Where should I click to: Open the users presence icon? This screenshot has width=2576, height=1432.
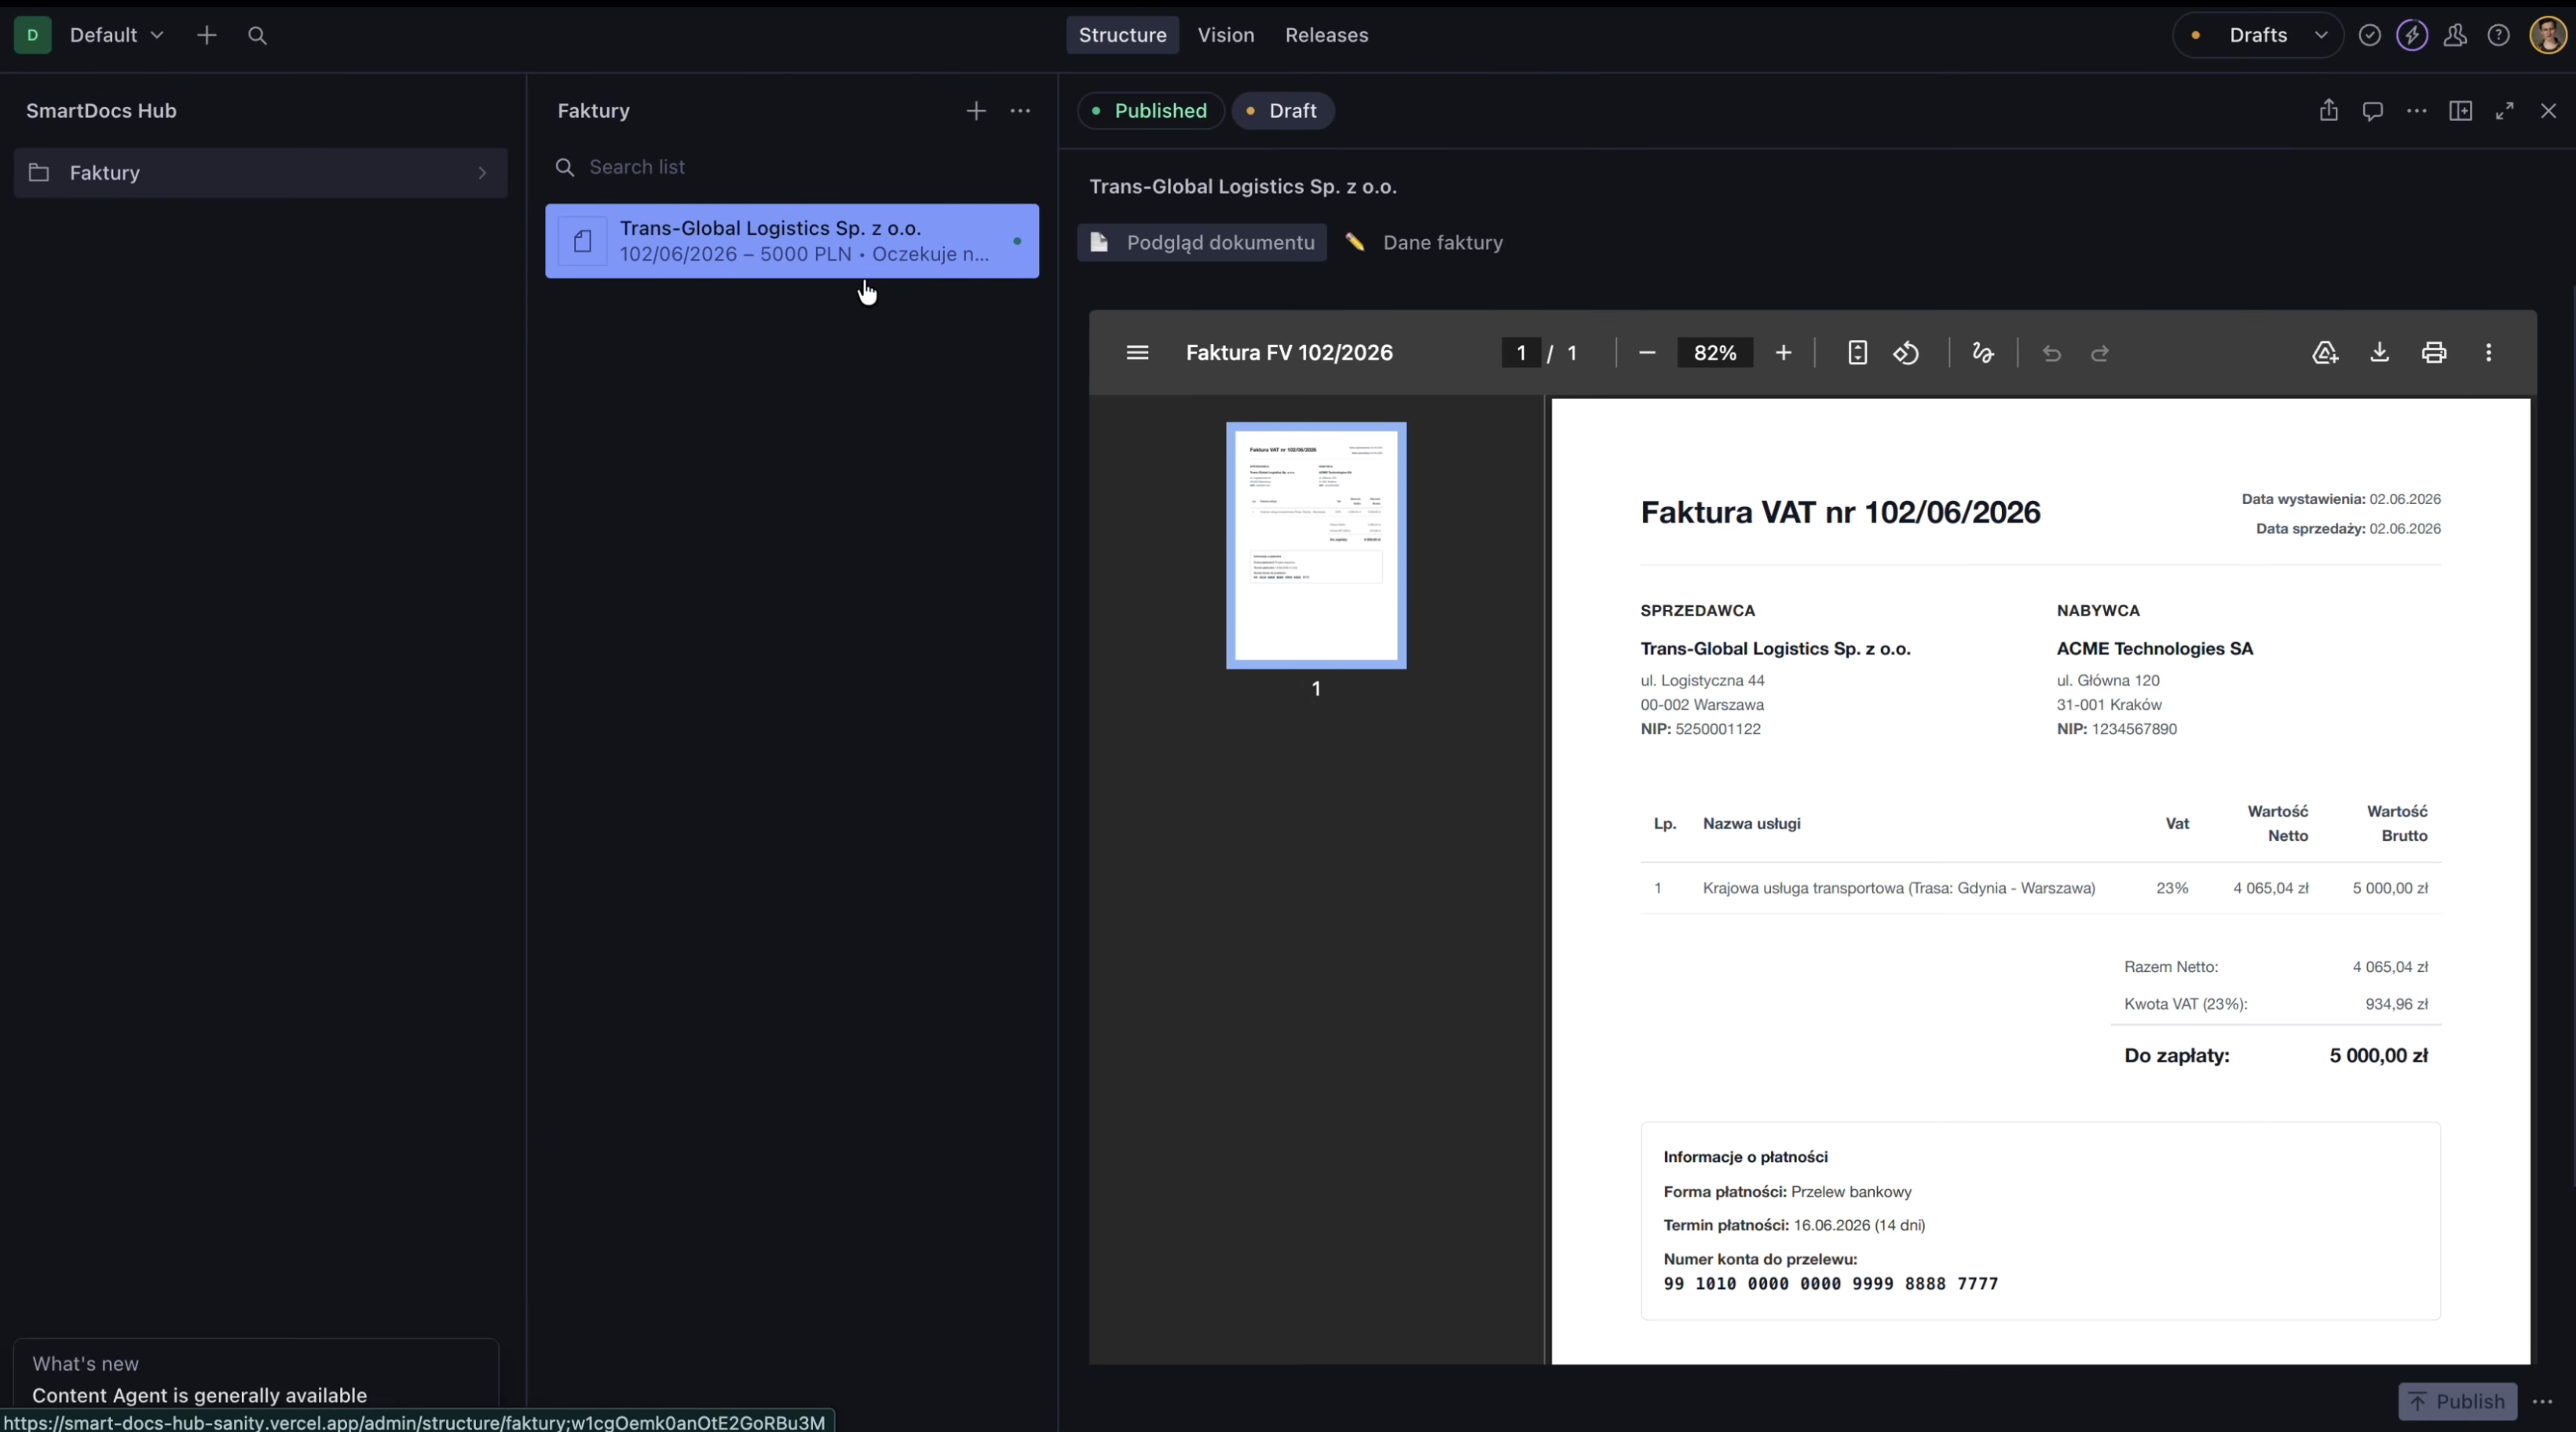(2455, 35)
